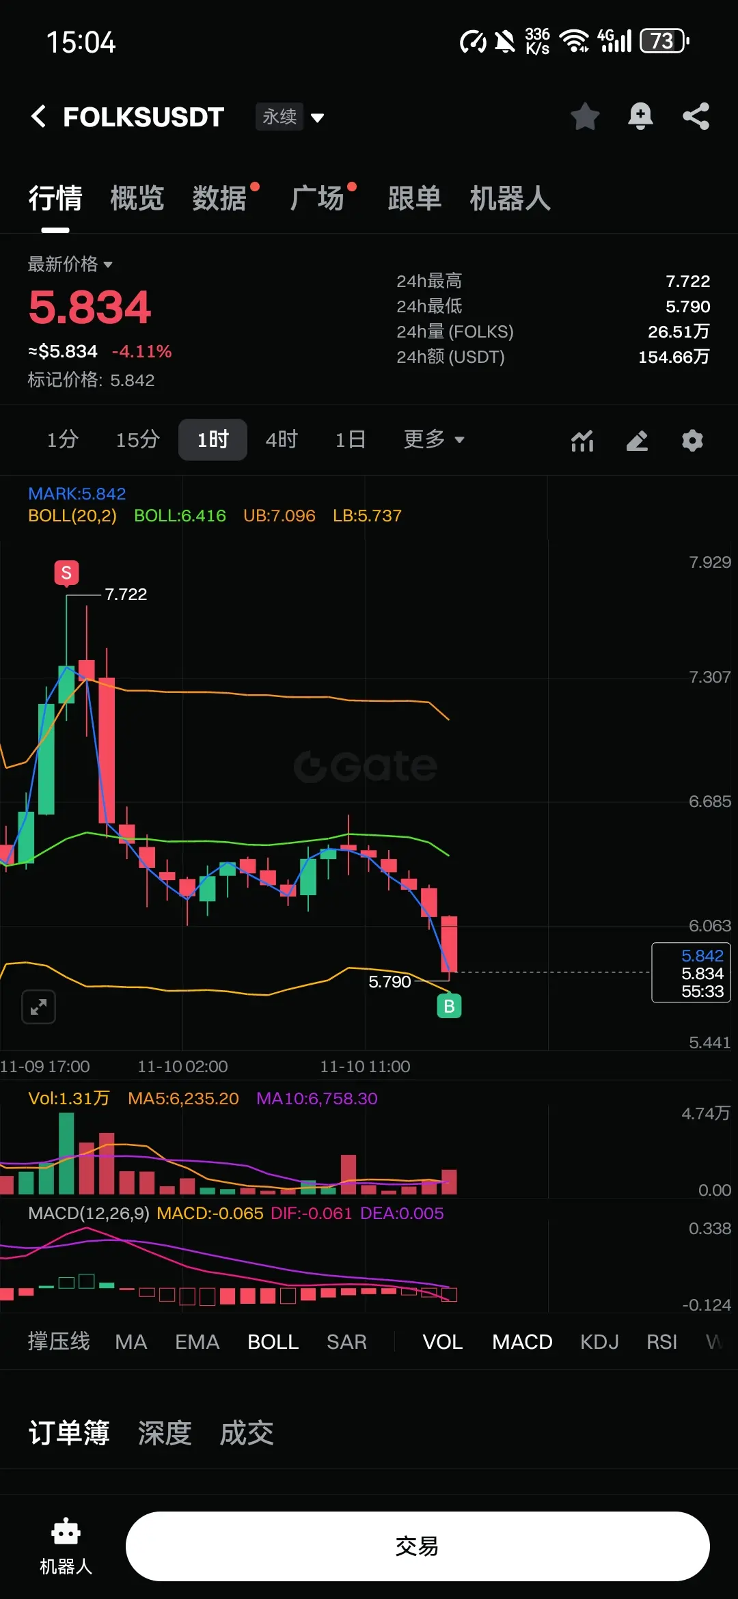Expand the 最新价格 price type dropdown
Viewport: 738px width, 1599px height.
tap(70, 264)
